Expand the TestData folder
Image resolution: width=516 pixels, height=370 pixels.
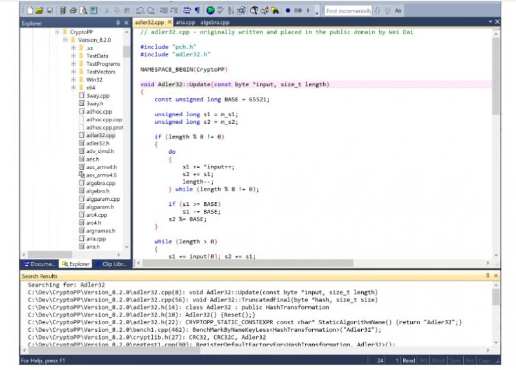coord(74,56)
